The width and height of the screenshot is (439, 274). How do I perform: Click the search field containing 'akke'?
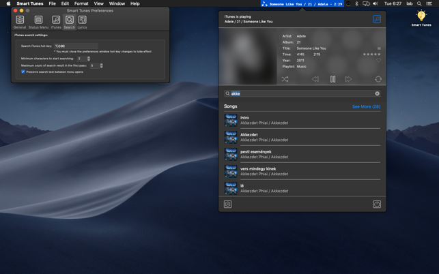click(302, 93)
